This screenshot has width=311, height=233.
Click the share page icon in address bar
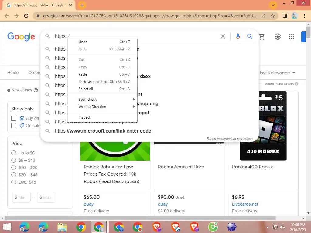tap(263, 16)
